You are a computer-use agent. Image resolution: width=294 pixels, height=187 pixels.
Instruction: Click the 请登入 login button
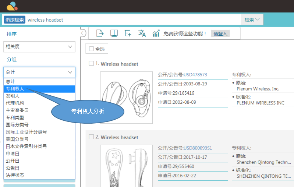(220, 33)
